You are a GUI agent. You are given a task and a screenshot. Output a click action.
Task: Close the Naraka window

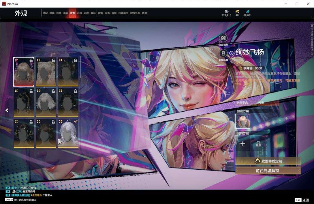coord(308,4)
